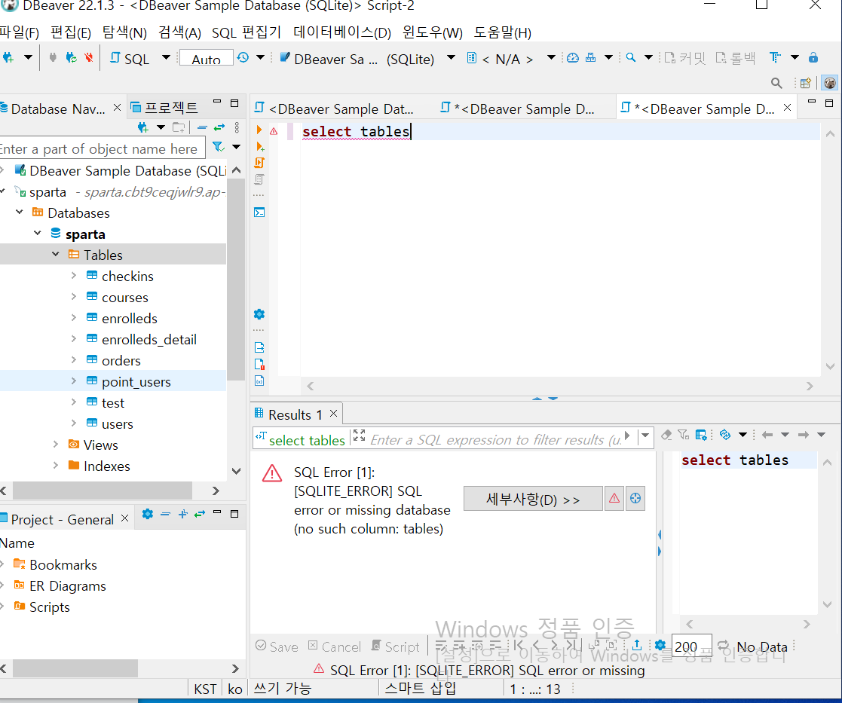Open 도움말(H) menu
The width and height of the screenshot is (842, 703).
click(x=503, y=32)
